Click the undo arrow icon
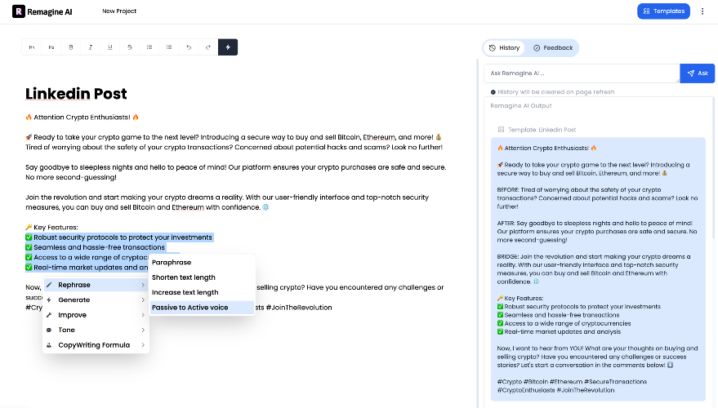Image resolution: width=718 pixels, height=408 pixels. click(189, 47)
